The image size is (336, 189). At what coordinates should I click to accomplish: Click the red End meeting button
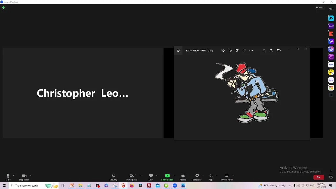319,177
